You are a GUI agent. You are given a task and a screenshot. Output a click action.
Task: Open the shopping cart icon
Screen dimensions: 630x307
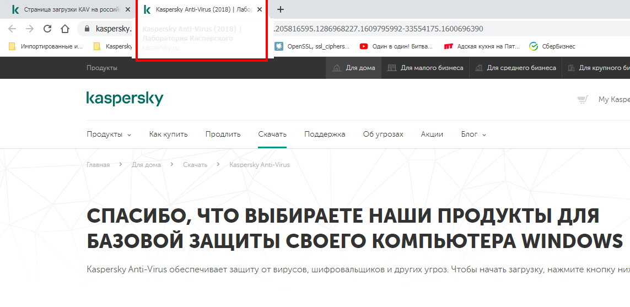point(583,99)
